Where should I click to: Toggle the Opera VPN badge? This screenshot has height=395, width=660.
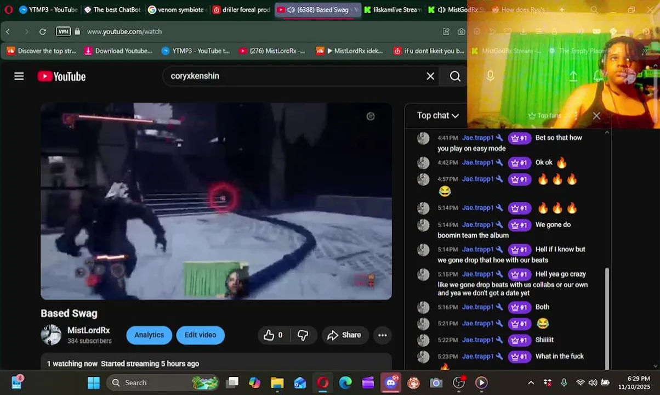click(x=64, y=32)
